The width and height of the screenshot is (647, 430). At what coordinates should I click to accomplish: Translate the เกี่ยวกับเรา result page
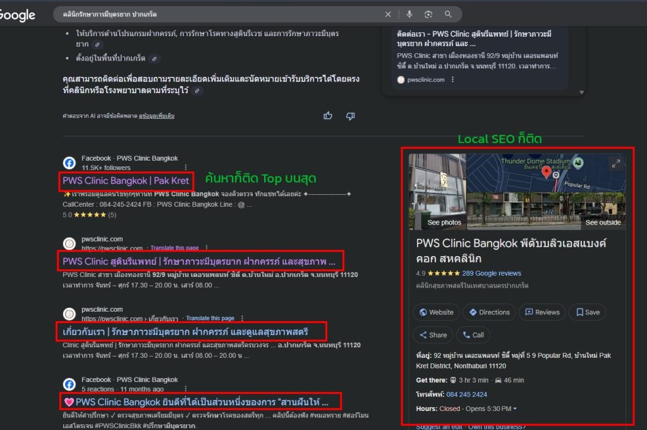click(x=210, y=318)
